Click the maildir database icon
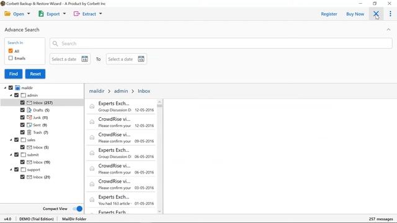 coord(17,88)
